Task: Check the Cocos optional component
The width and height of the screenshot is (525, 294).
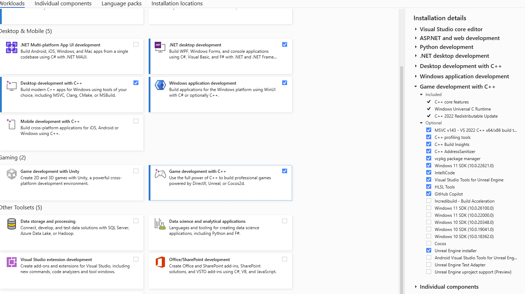Action: 429,243
